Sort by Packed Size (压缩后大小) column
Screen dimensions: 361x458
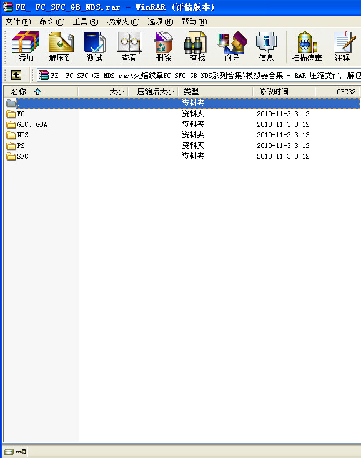click(x=153, y=92)
